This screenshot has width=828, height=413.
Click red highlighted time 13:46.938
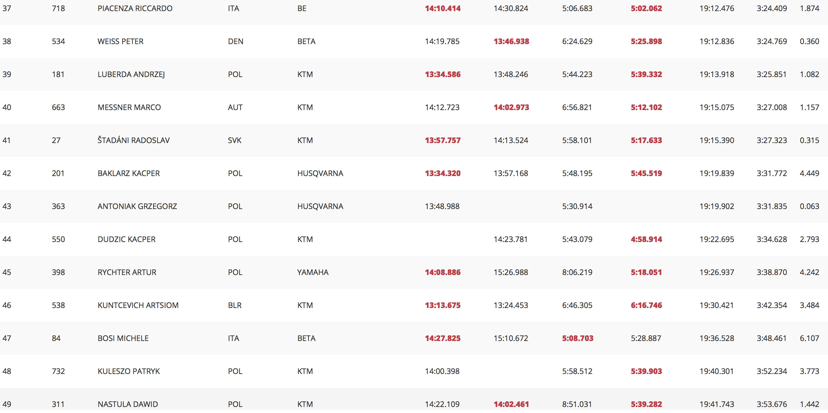[511, 42]
